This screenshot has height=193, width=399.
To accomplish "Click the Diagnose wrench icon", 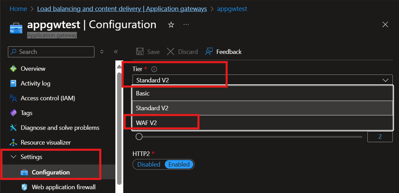I will (13, 127).
